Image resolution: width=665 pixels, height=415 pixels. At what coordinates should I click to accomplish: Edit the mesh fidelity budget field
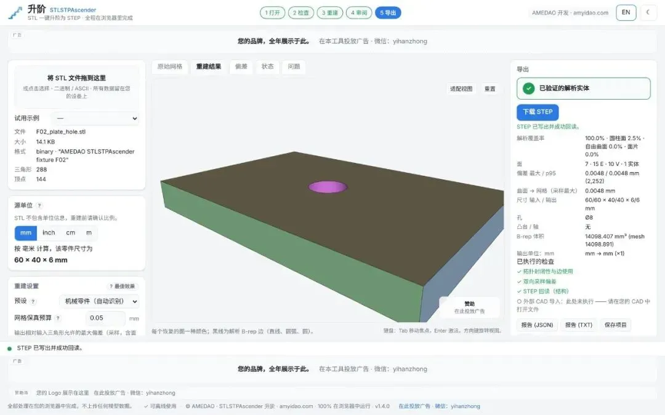point(106,318)
